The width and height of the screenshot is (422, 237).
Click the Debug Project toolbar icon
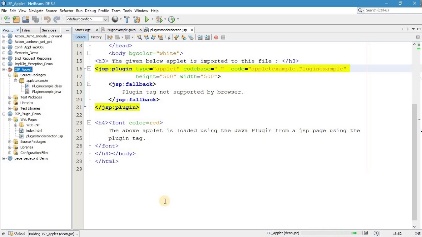click(159, 19)
